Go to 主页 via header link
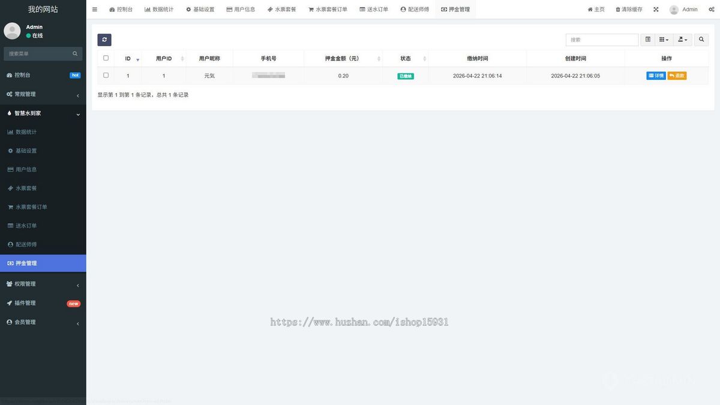 tap(596, 10)
